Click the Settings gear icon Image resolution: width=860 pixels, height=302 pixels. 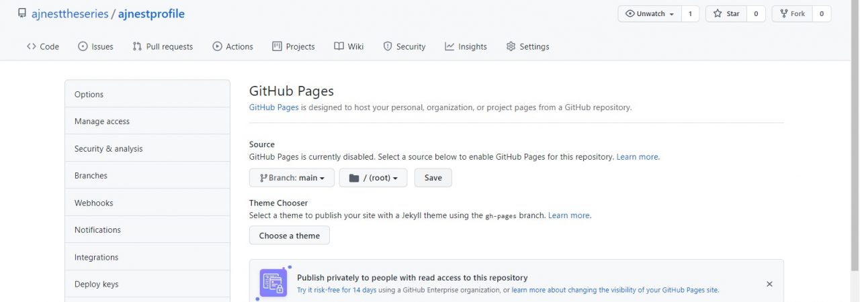pos(511,46)
